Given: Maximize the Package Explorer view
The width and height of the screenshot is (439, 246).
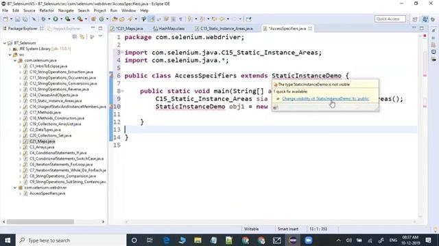Looking at the screenshot, I should pyautogui.click(x=100, y=28).
